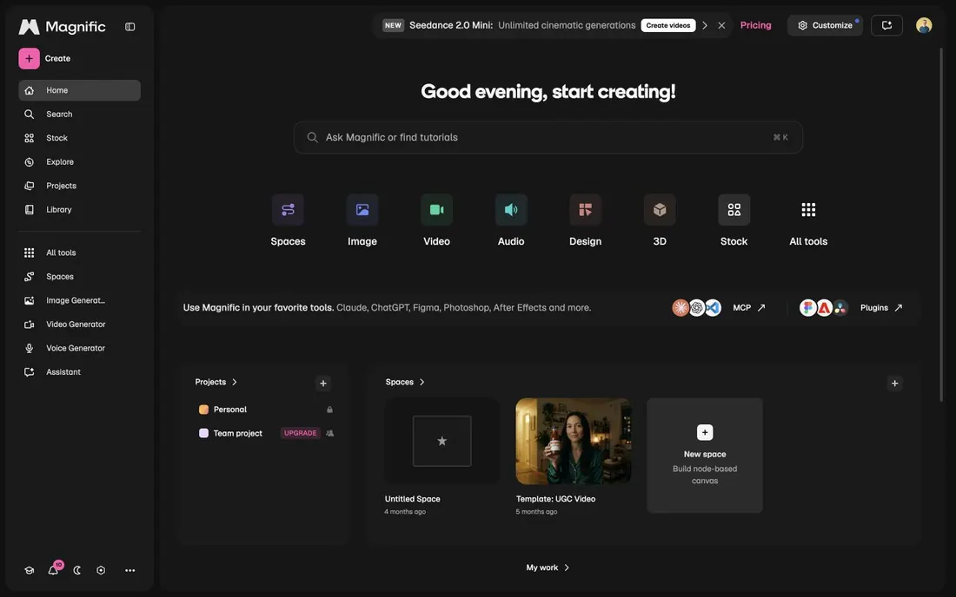Image resolution: width=956 pixels, height=597 pixels.
Task: Open Projects in the sidebar
Action: tap(79, 186)
